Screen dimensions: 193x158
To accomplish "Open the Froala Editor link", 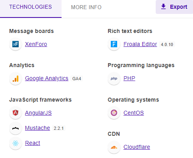I will click(140, 44).
